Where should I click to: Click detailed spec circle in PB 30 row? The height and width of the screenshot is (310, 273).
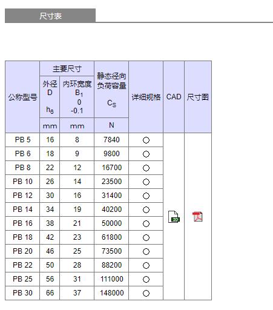click(146, 293)
